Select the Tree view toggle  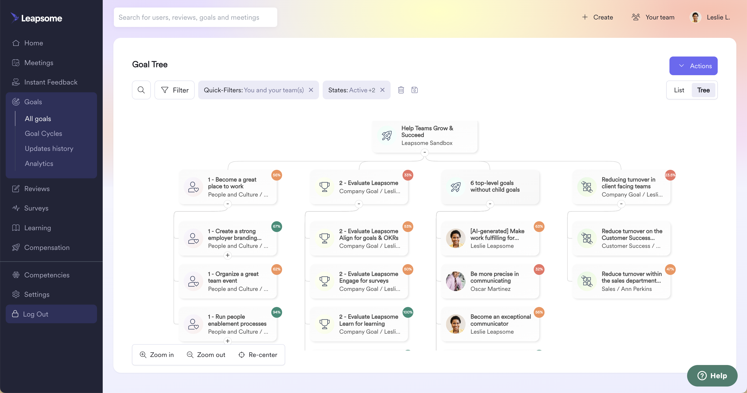click(x=703, y=90)
